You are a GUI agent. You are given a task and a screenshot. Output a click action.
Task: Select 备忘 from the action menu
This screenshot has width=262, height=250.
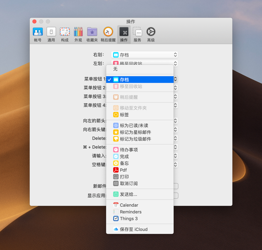(140, 163)
